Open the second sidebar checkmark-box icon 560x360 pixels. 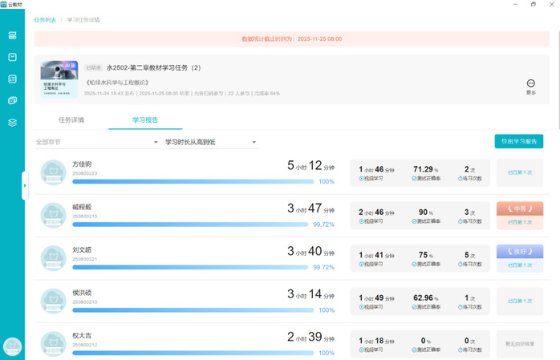click(x=12, y=57)
